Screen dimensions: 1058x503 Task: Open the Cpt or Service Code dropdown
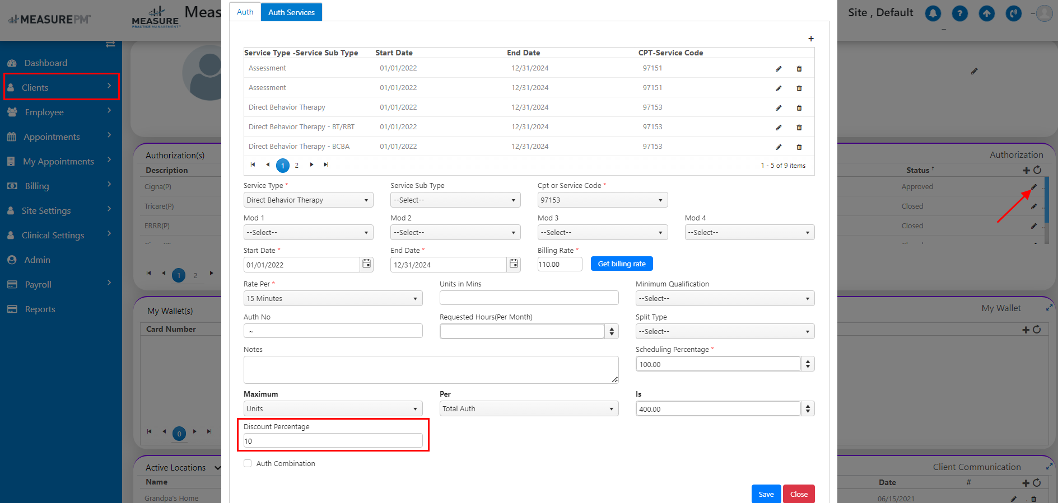tap(603, 200)
